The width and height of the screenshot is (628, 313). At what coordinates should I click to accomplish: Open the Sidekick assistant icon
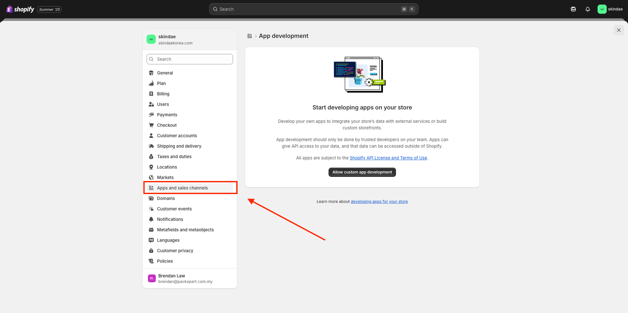(x=573, y=9)
